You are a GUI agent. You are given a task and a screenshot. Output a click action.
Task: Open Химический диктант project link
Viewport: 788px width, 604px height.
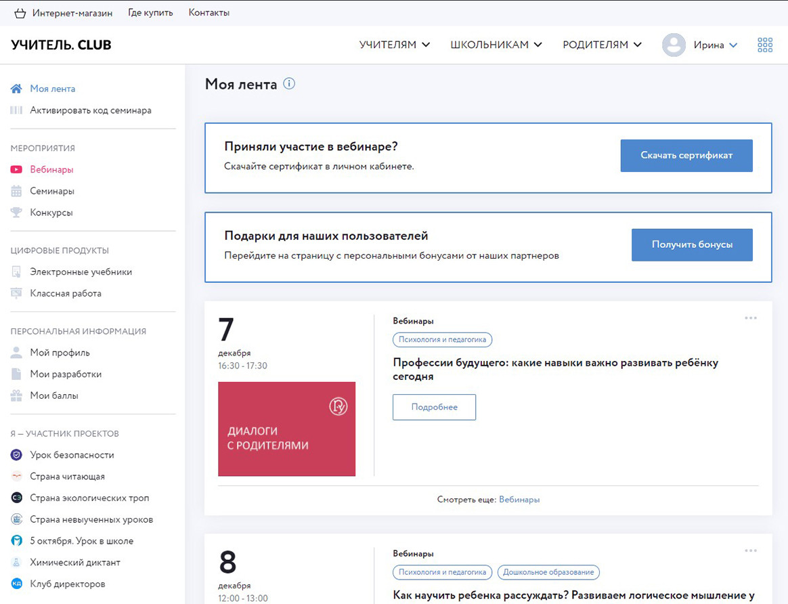pyautogui.click(x=75, y=562)
